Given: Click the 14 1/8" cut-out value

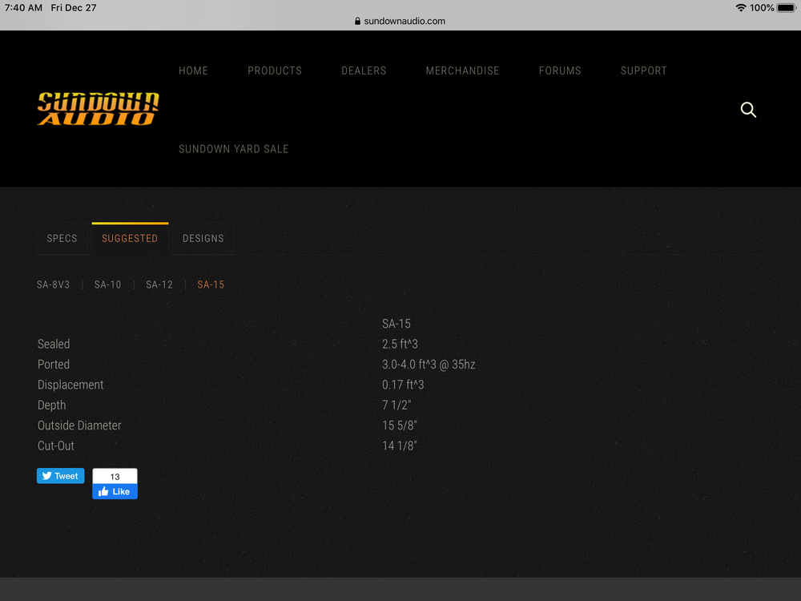Looking at the screenshot, I should (400, 446).
